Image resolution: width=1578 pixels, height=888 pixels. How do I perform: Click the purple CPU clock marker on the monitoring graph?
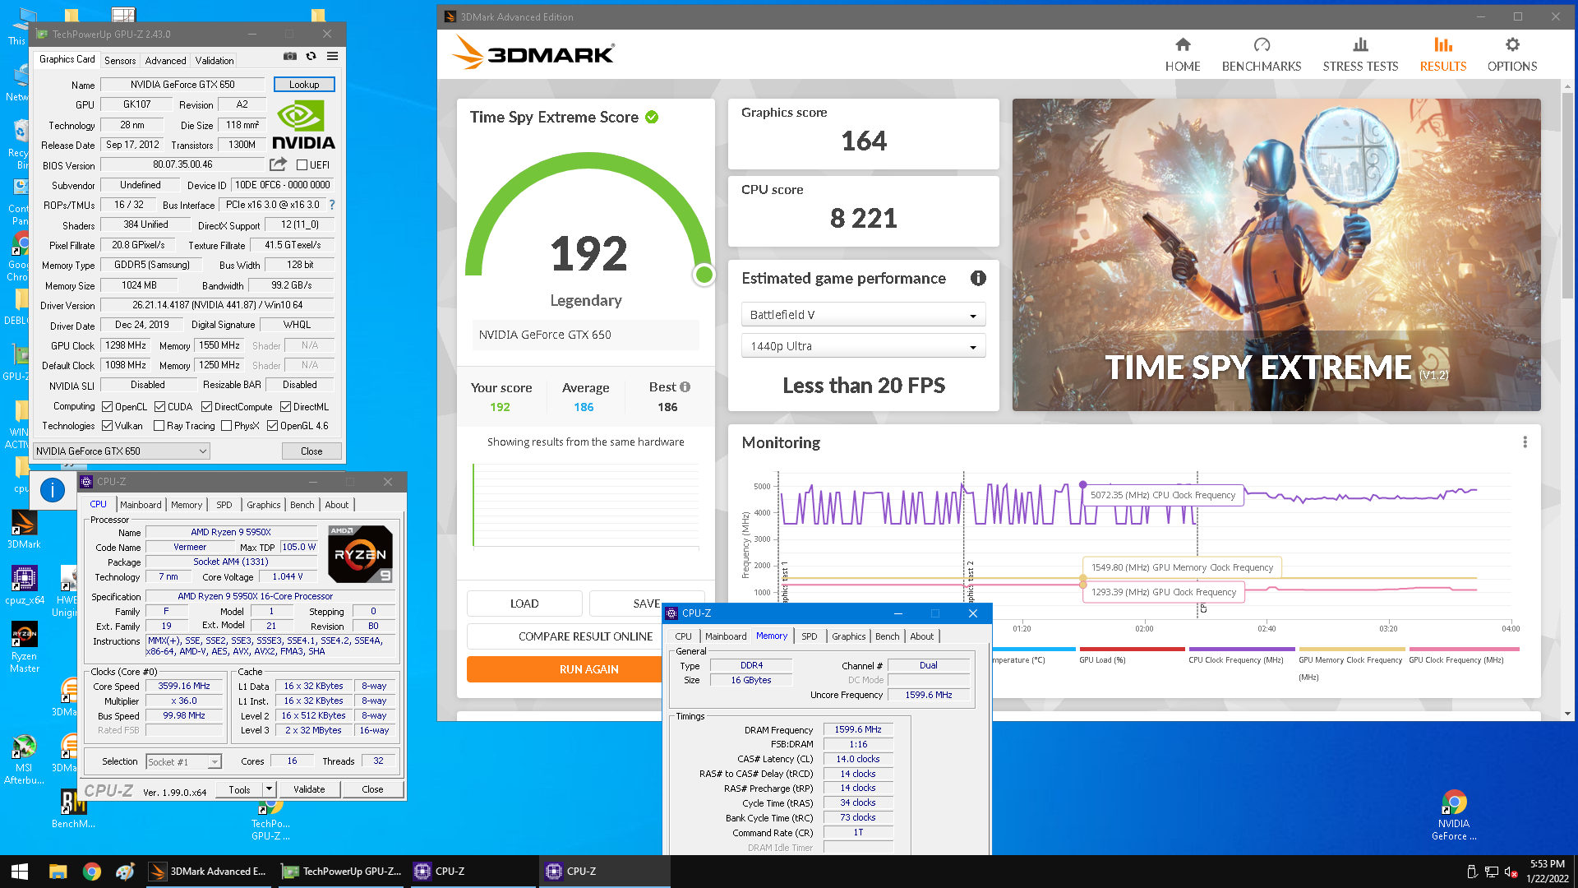pos(1082,485)
